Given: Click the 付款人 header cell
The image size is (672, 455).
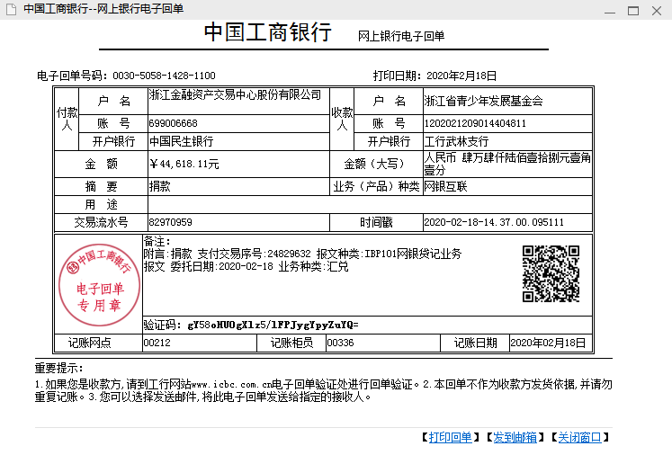Looking at the screenshot, I should (x=67, y=119).
